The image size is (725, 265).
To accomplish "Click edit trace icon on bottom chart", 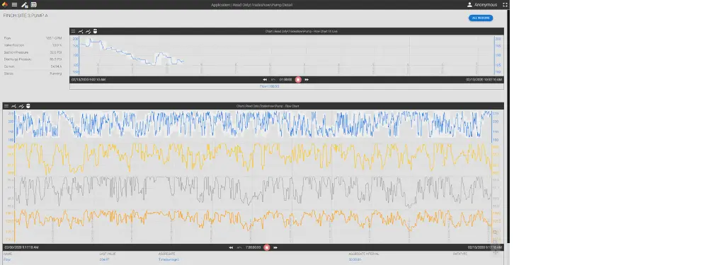I will (21, 106).
